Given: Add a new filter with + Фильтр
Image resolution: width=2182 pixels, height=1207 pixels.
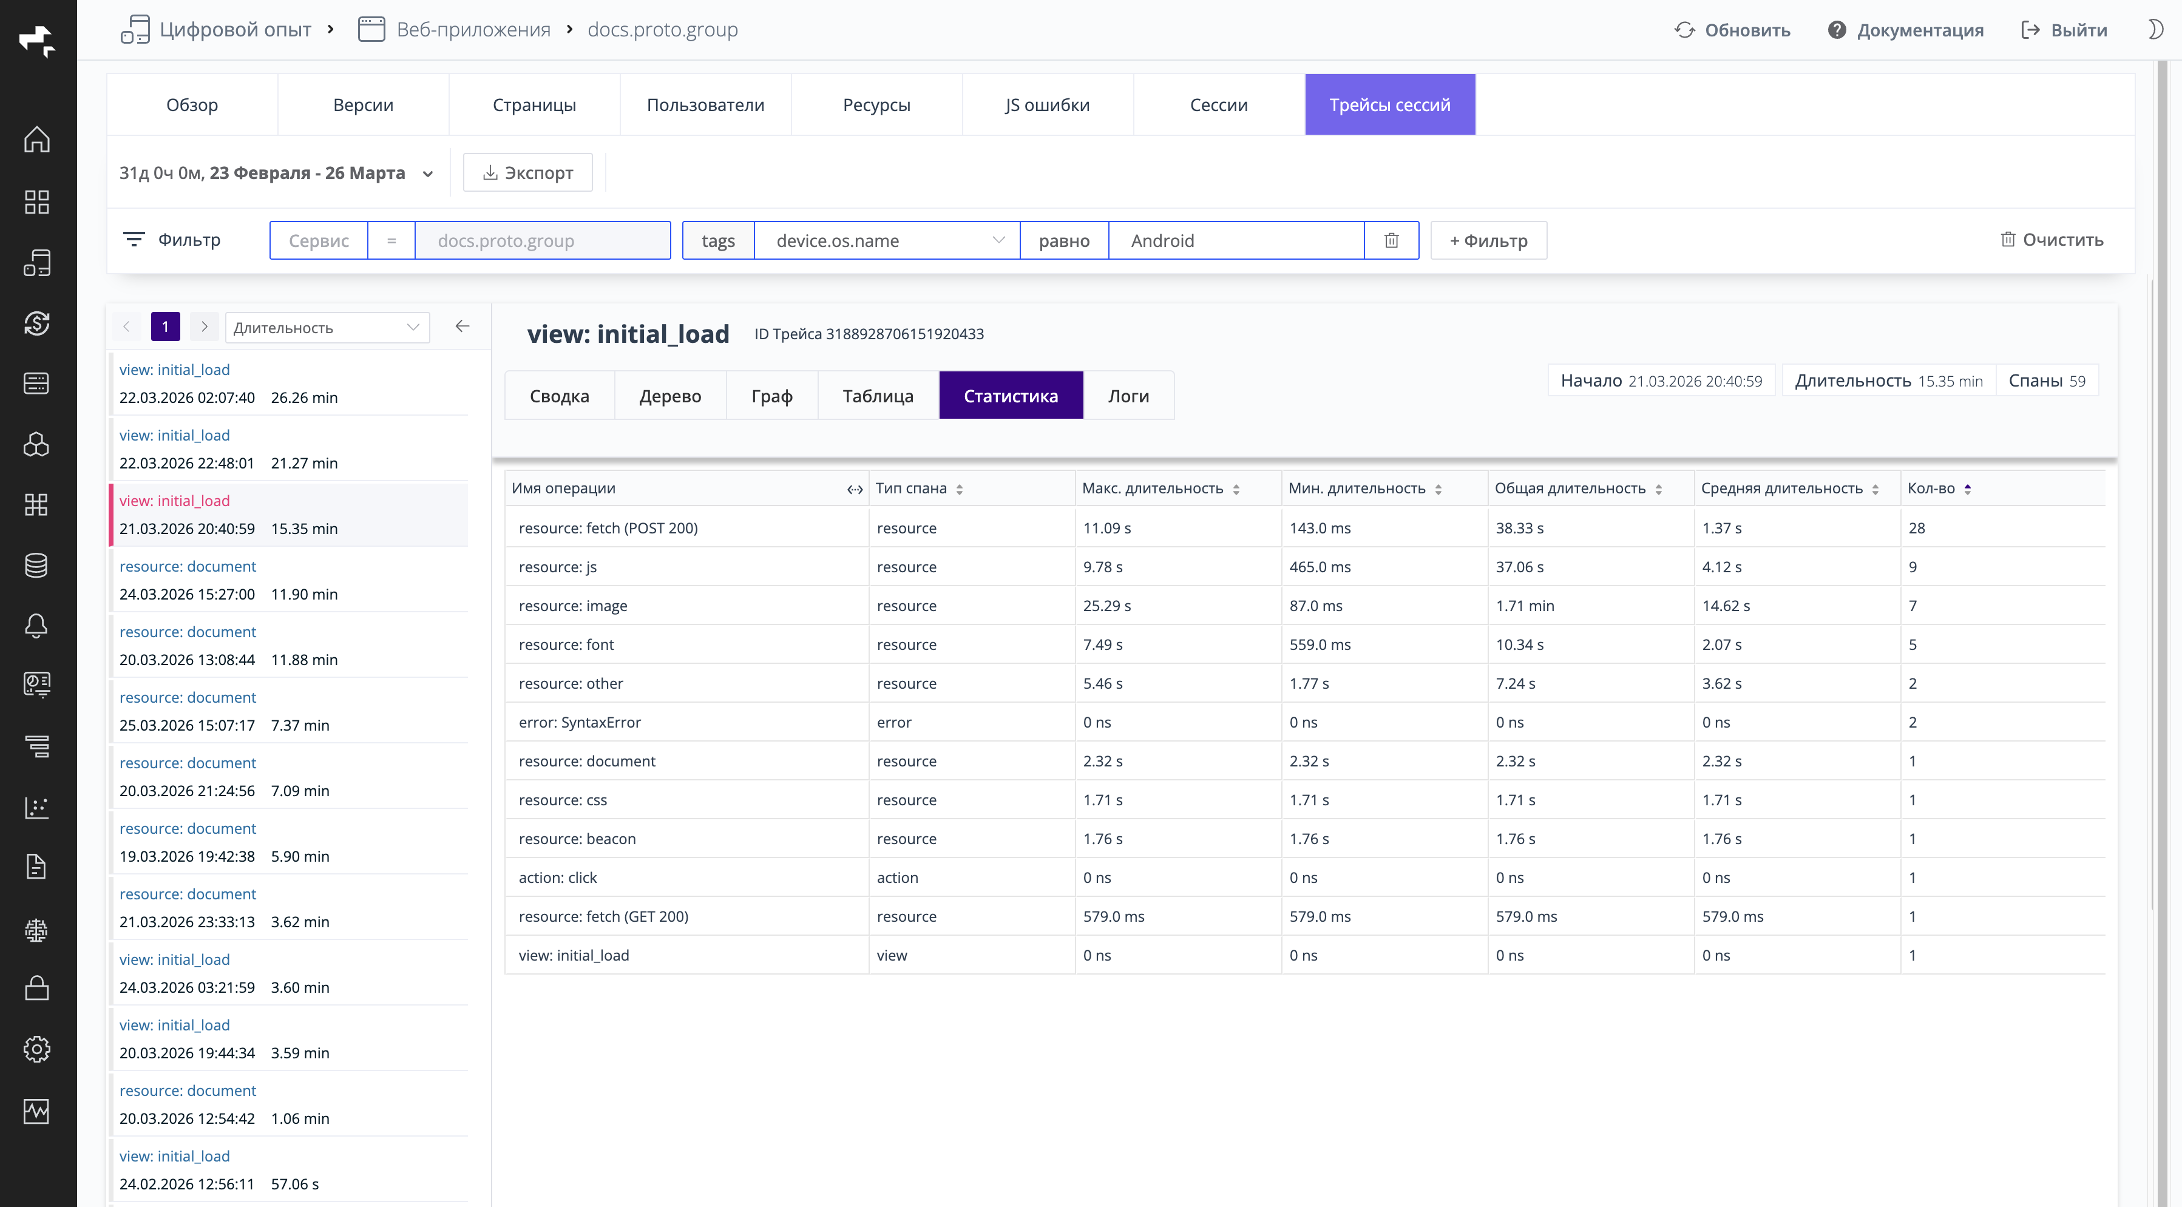Looking at the screenshot, I should 1488,240.
